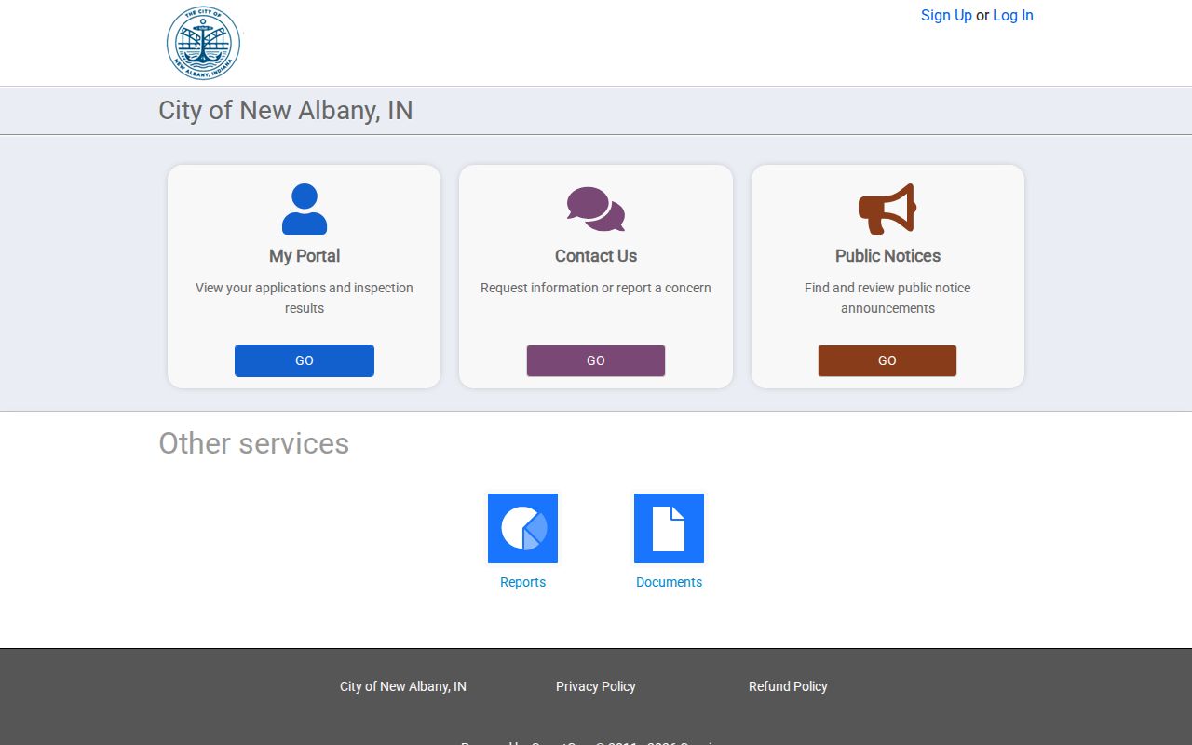The height and width of the screenshot is (745, 1192).
Task: Open the Log In link
Action: coord(1013,15)
